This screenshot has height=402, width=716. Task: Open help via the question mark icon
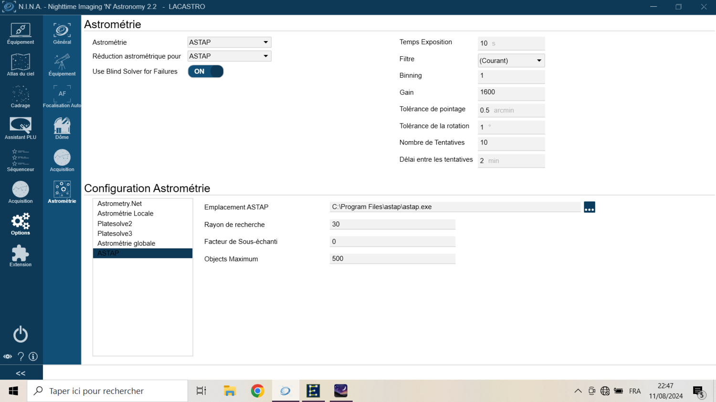(21, 357)
